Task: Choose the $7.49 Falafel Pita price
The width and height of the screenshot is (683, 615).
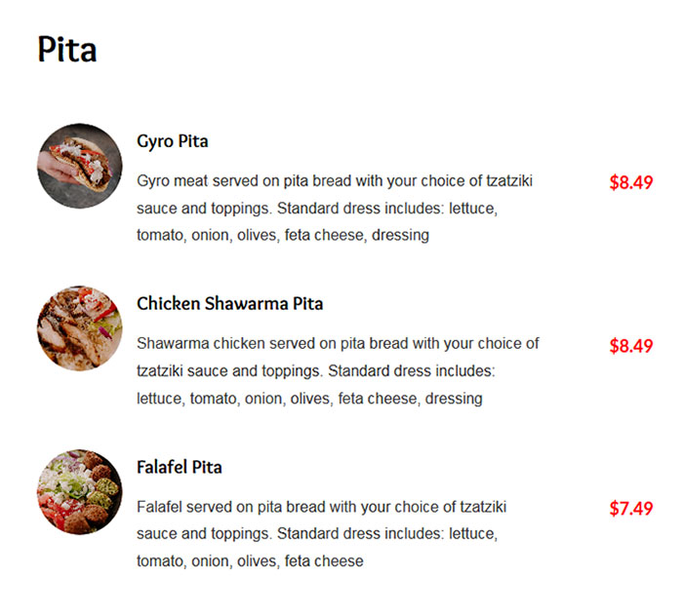Action: pyautogui.click(x=630, y=509)
